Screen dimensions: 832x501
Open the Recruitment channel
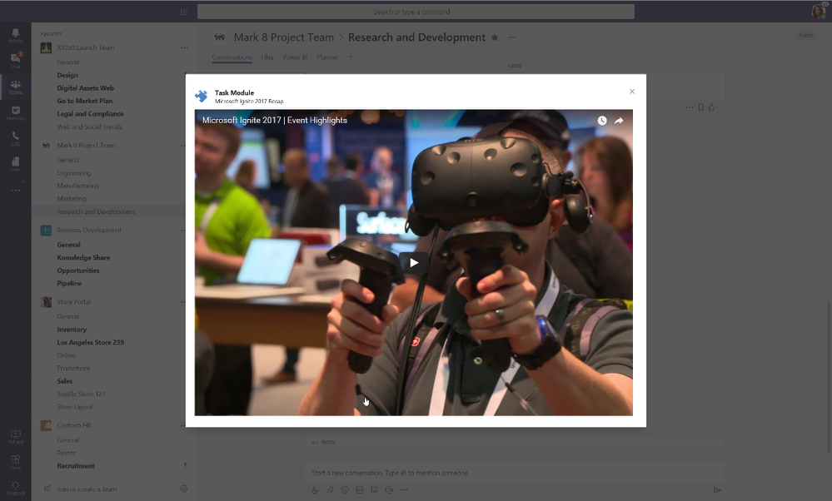click(x=76, y=466)
